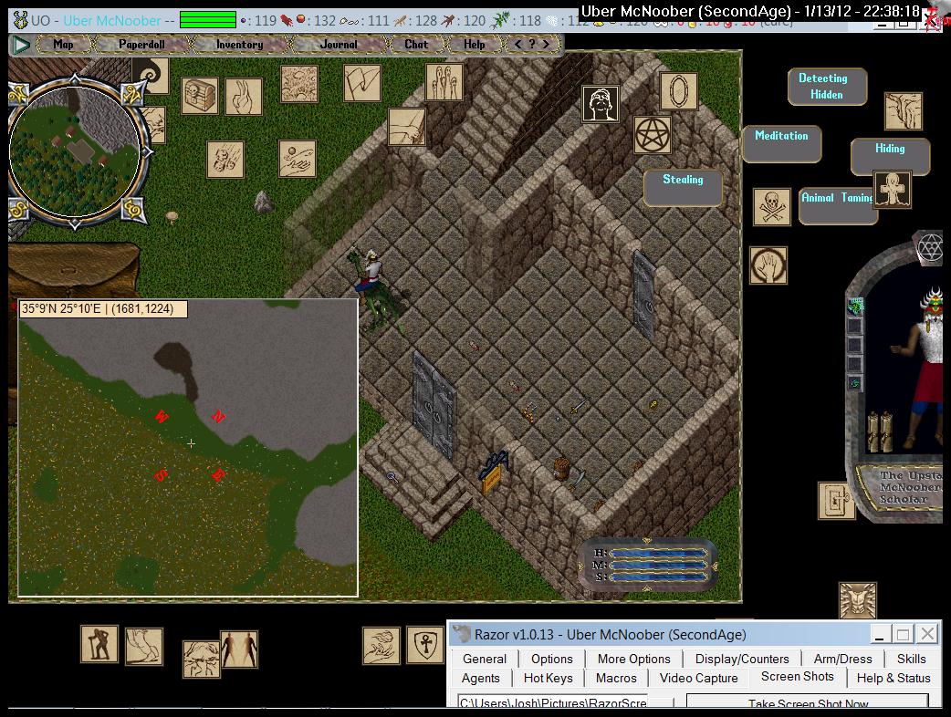This screenshot has height=717, width=951.
Task: Open Journal from the game menu bar
Action: click(x=339, y=44)
